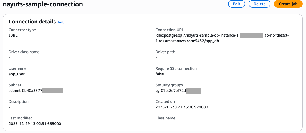Screen dimensions: 306x133
Task: Click the Last modified timestamp 2025-12-29
Action: click(35, 124)
